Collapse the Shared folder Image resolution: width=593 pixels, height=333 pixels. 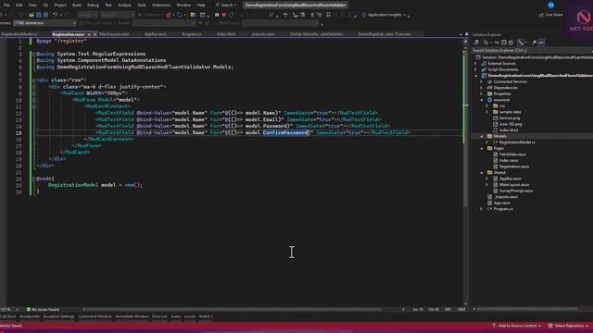pos(482,173)
